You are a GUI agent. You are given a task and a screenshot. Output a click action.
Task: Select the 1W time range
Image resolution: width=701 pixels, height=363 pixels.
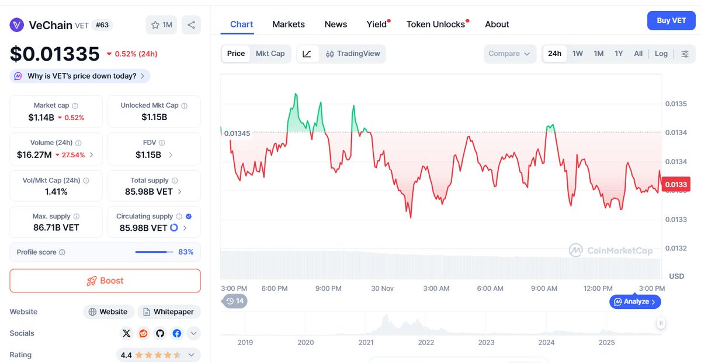click(x=578, y=54)
